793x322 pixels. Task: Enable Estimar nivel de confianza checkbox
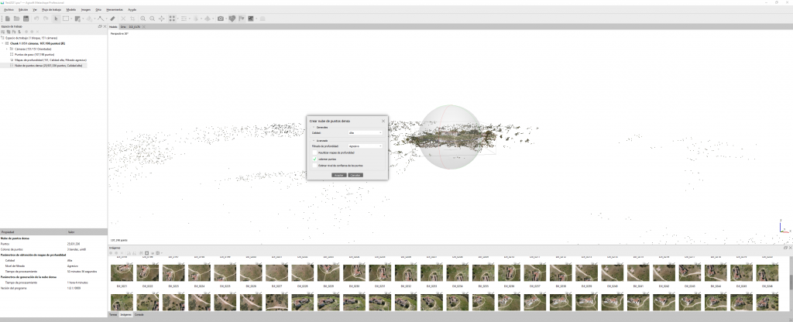314,166
